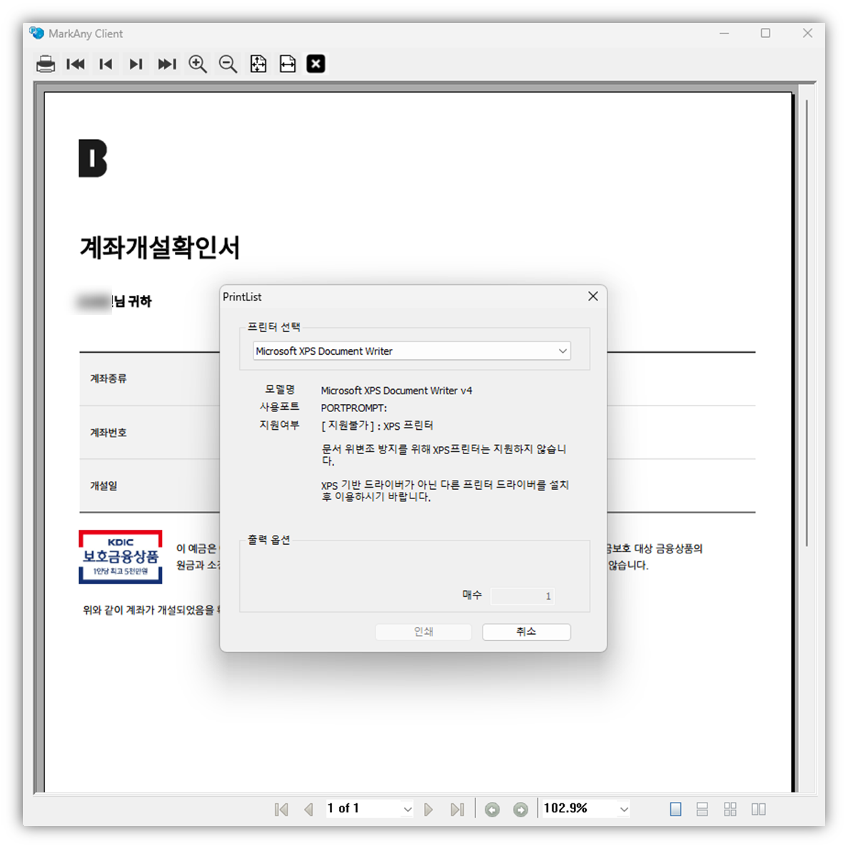Click the print icon in the toolbar

click(x=46, y=64)
